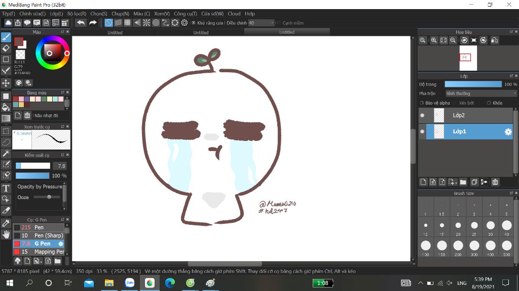This screenshot has width=519, height=291.
Task: Zoom in using the navigator magnifier plus
Action: point(434,40)
